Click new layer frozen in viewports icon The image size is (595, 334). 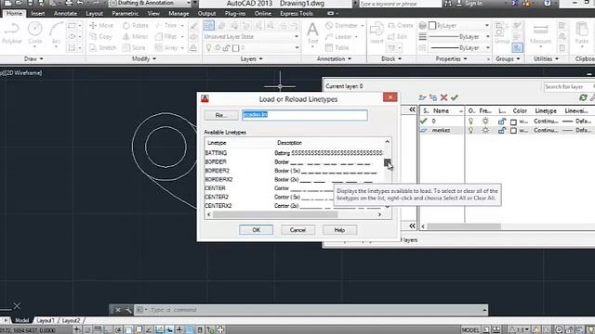pyautogui.click(x=433, y=97)
